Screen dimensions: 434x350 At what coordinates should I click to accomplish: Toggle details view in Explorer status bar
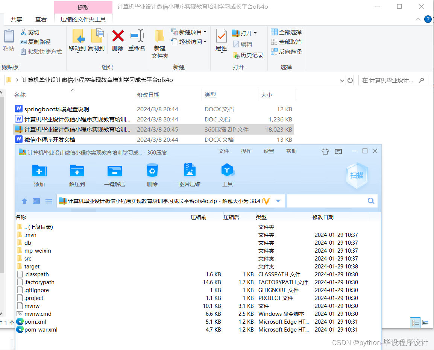click(x=415, y=322)
